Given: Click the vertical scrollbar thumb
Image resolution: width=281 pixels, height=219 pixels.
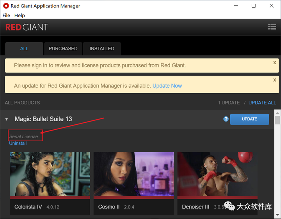Looking at the screenshot, I should 277,120.
